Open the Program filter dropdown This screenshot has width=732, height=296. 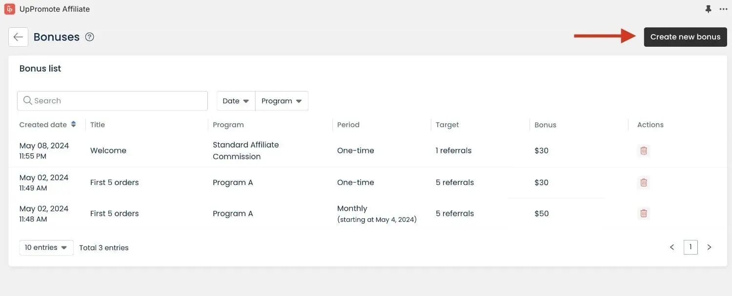point(282,101)
